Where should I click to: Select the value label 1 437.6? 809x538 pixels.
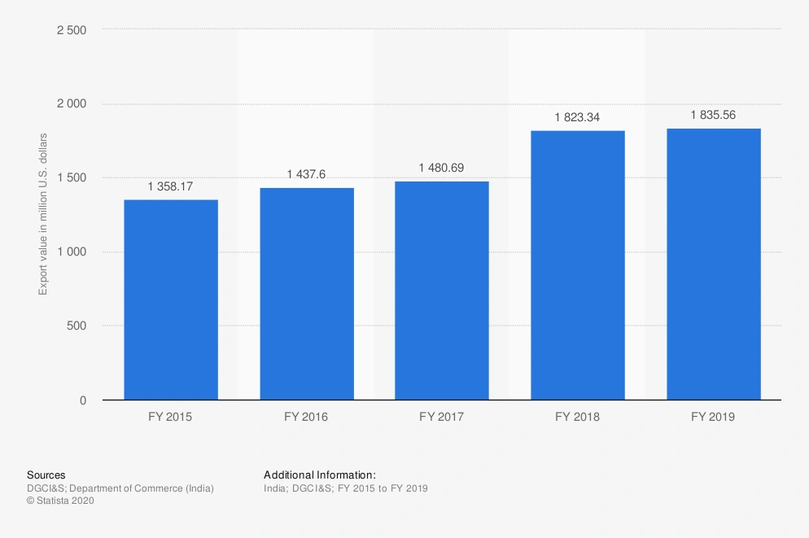click(x=307, y=174)
